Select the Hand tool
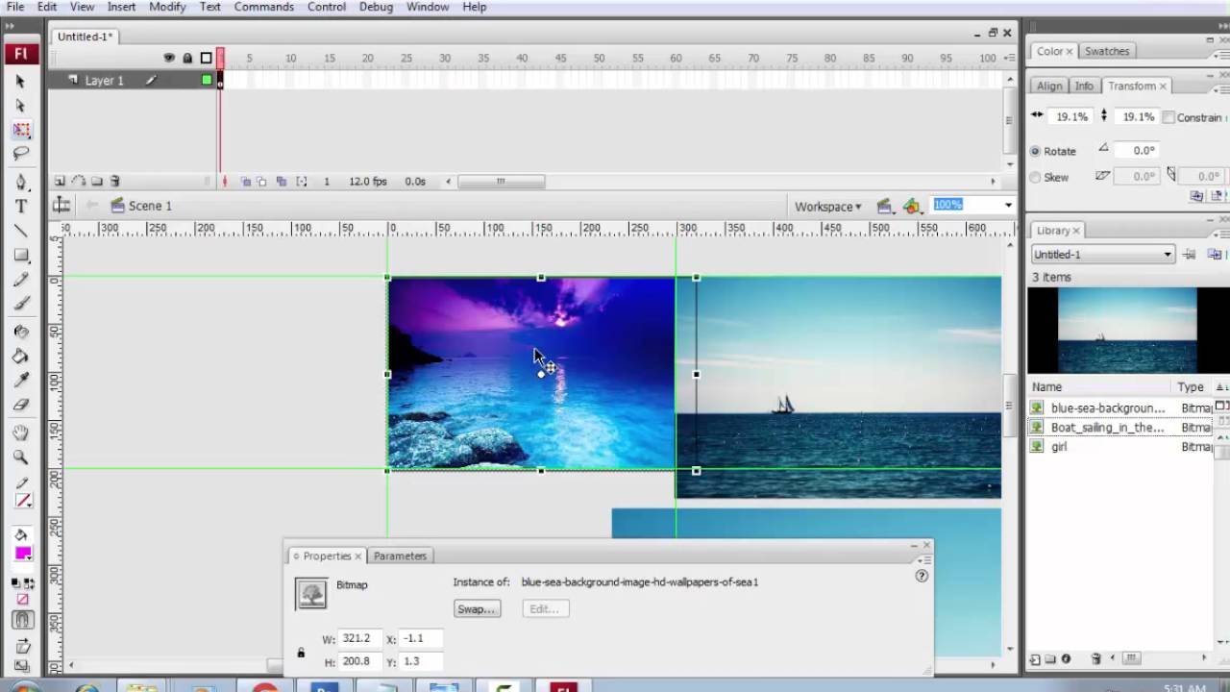Image resolution: width=1230 pixels, height=692 pixels. coord(21,433)
